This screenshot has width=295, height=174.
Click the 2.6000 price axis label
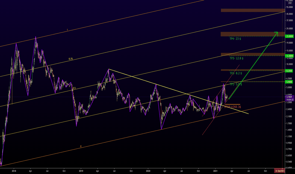(289, 109)
